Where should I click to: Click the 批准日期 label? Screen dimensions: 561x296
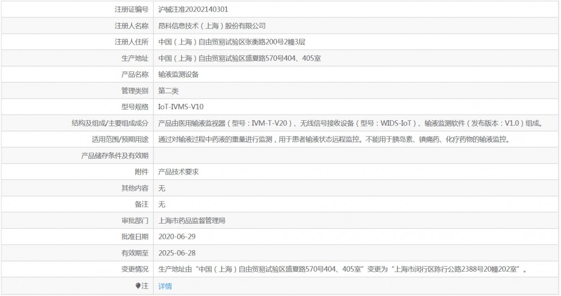pos(135,237)
